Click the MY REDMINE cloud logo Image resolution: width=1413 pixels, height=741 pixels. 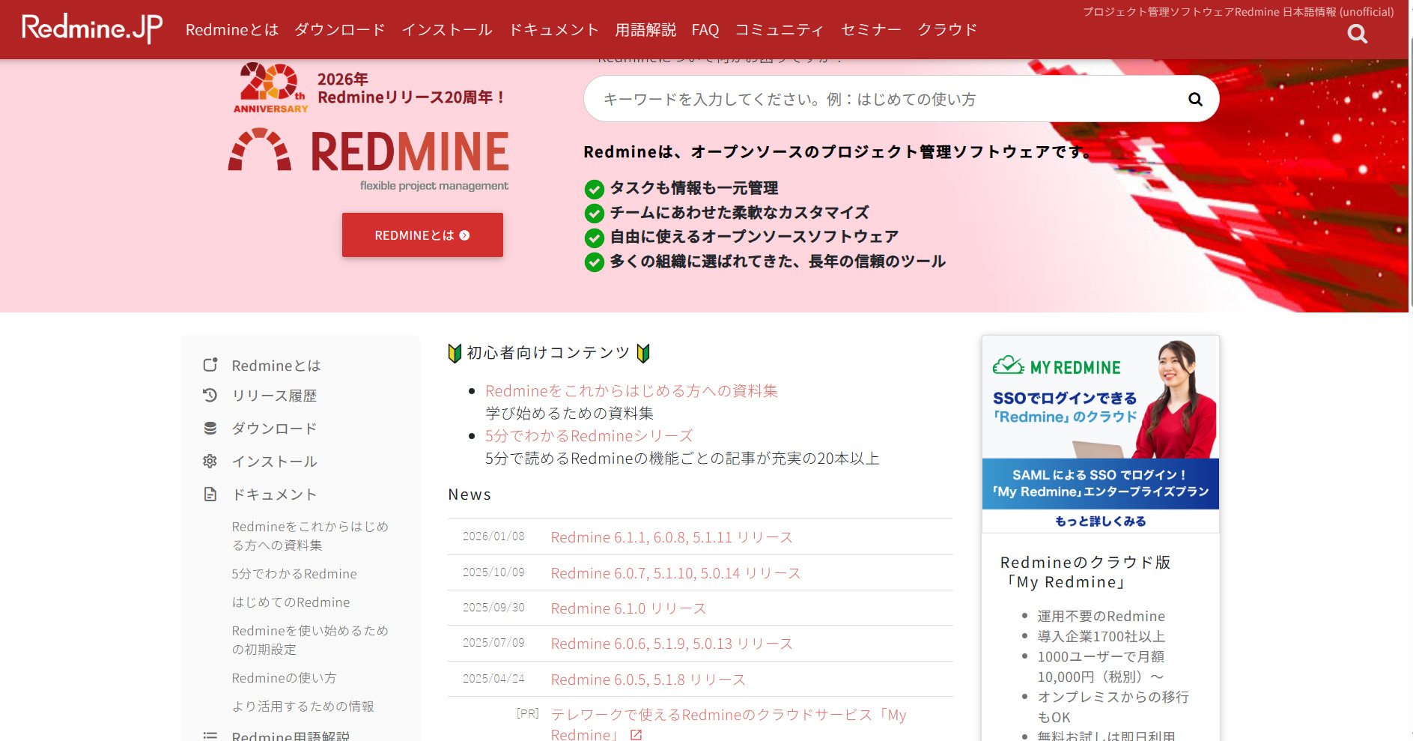click(1057, 366)
